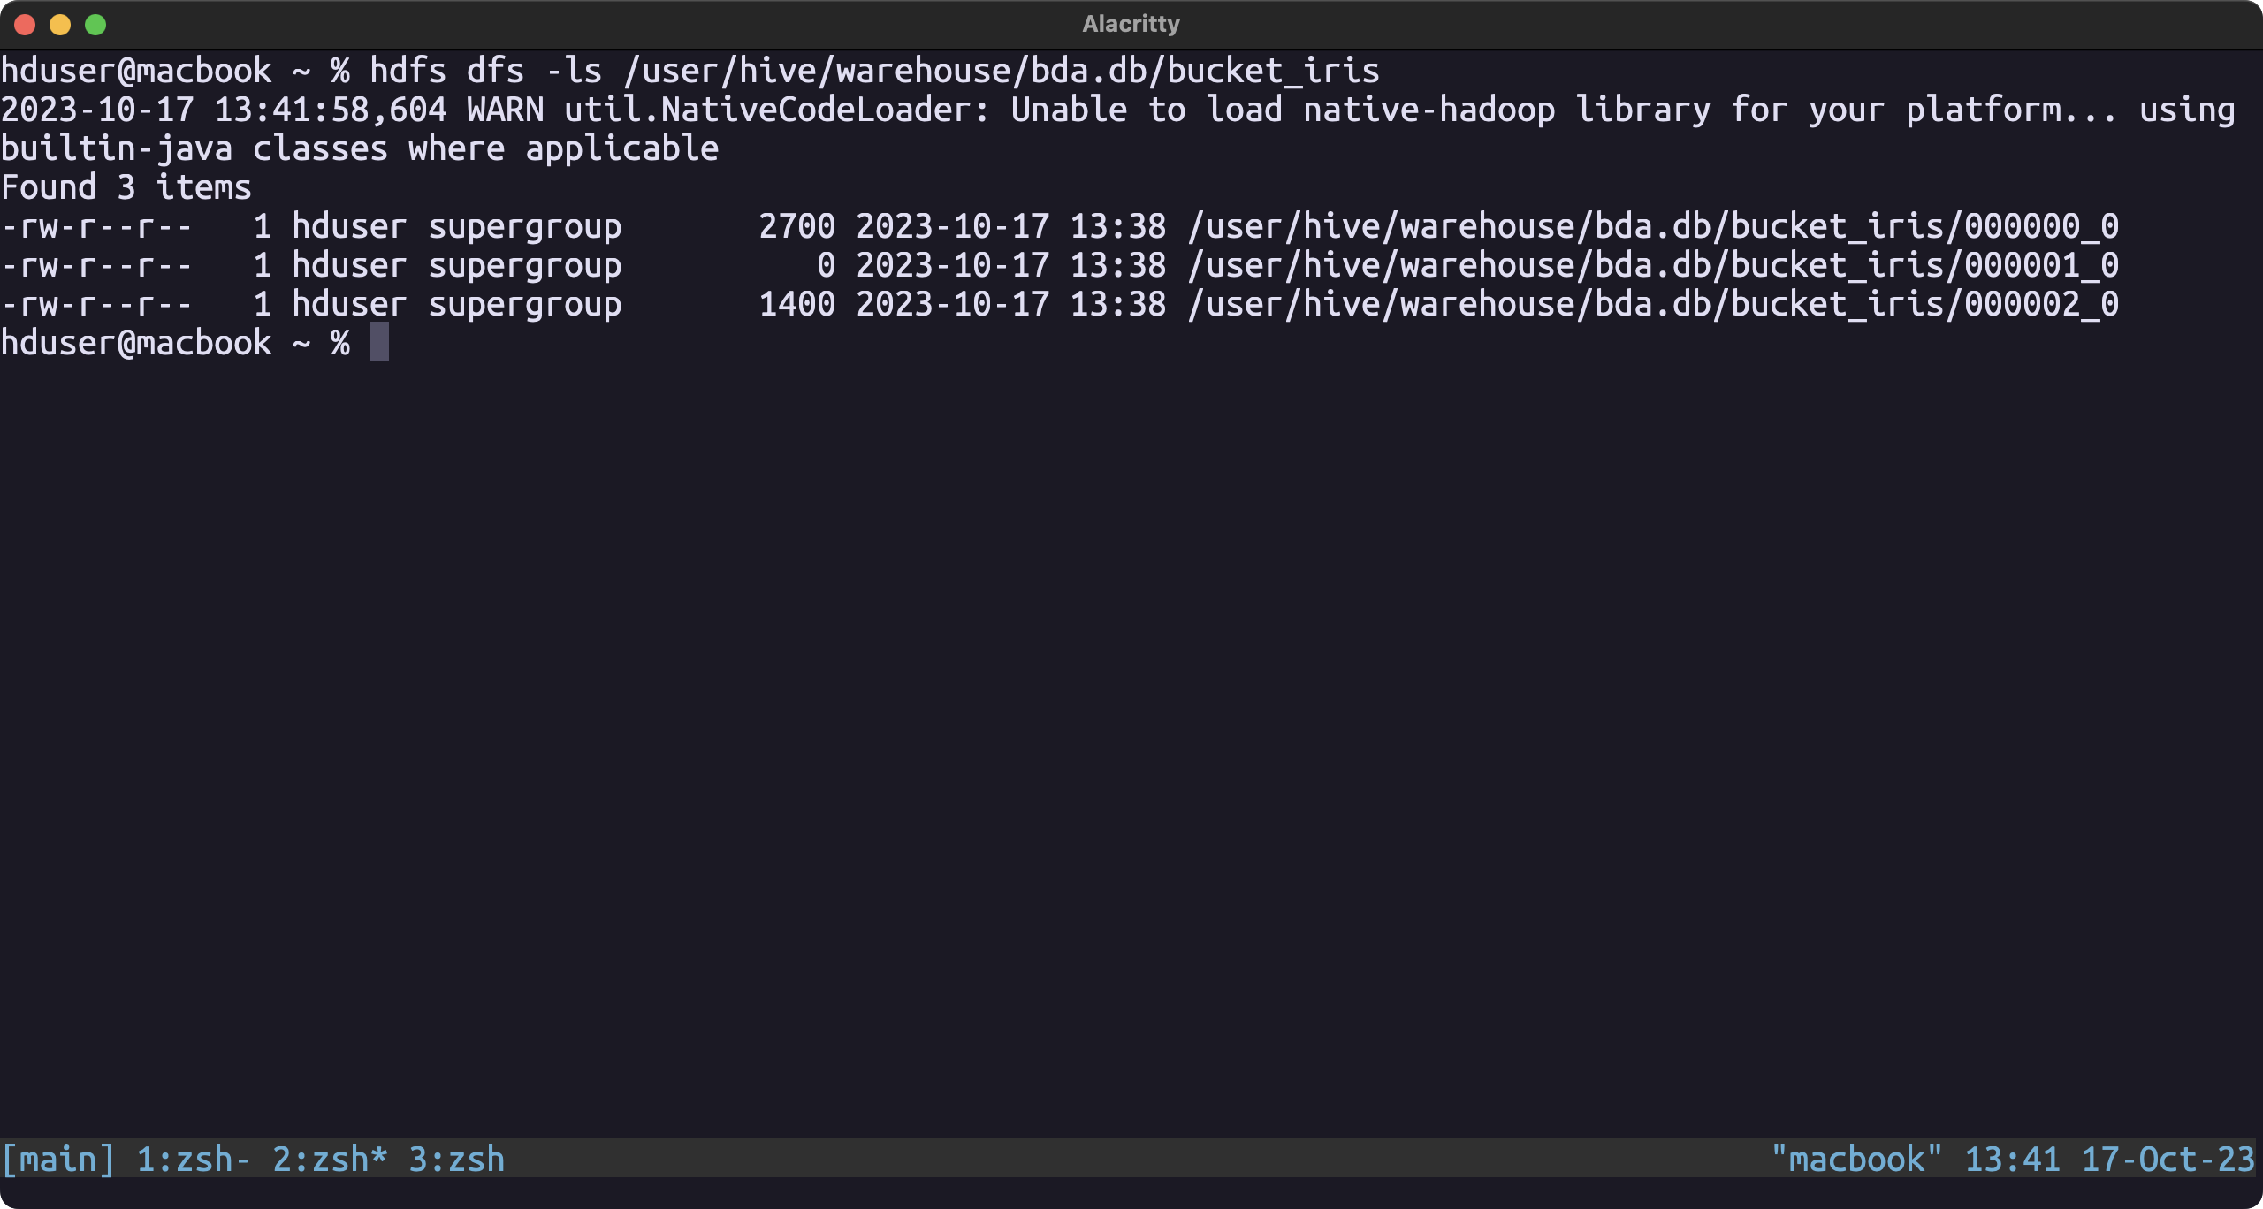Click the green maximize window button
The height and width of the screenshot is (1209, 2263).
click(x=95, y=25)
